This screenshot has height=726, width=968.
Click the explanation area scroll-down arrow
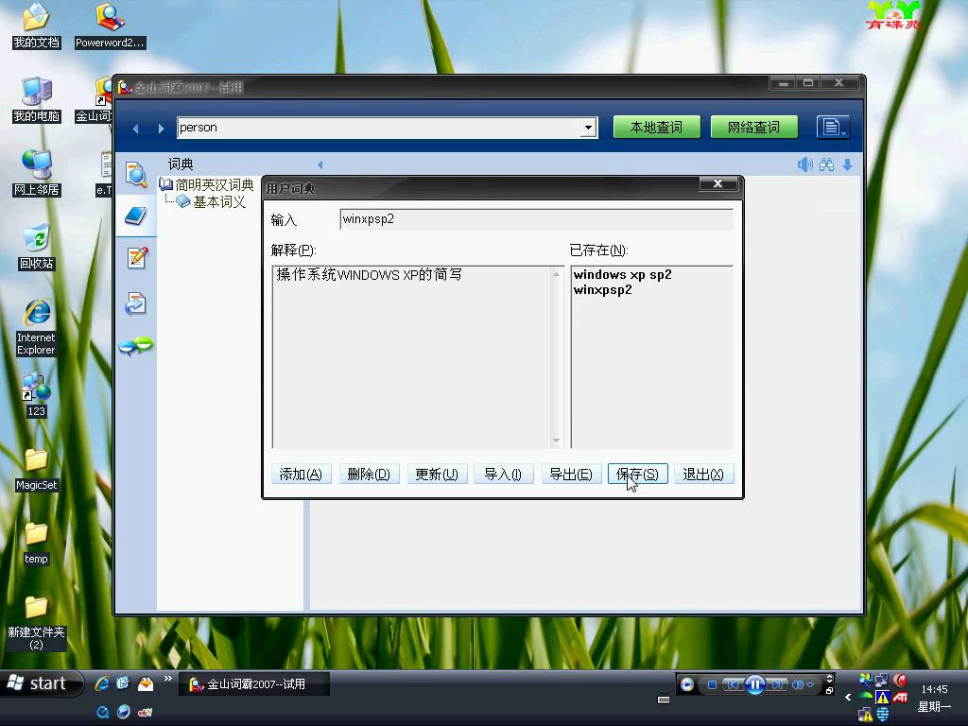coord(556,441)
